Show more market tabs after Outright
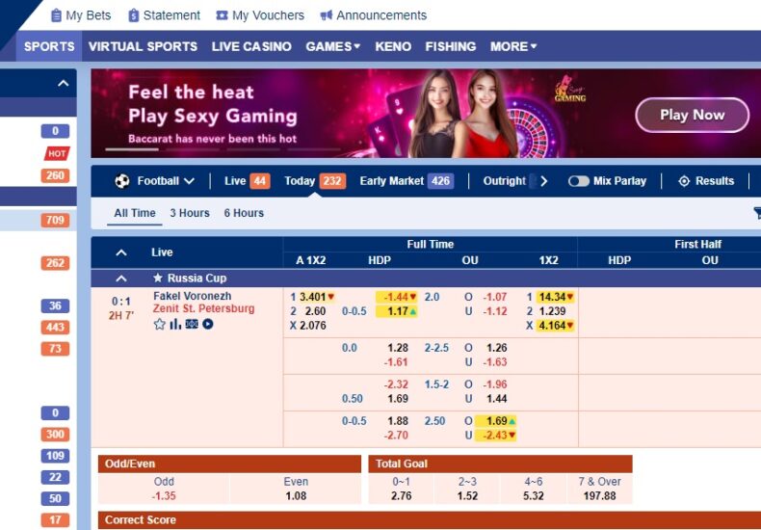Screen dimensions: 761x530 [544, 181]
